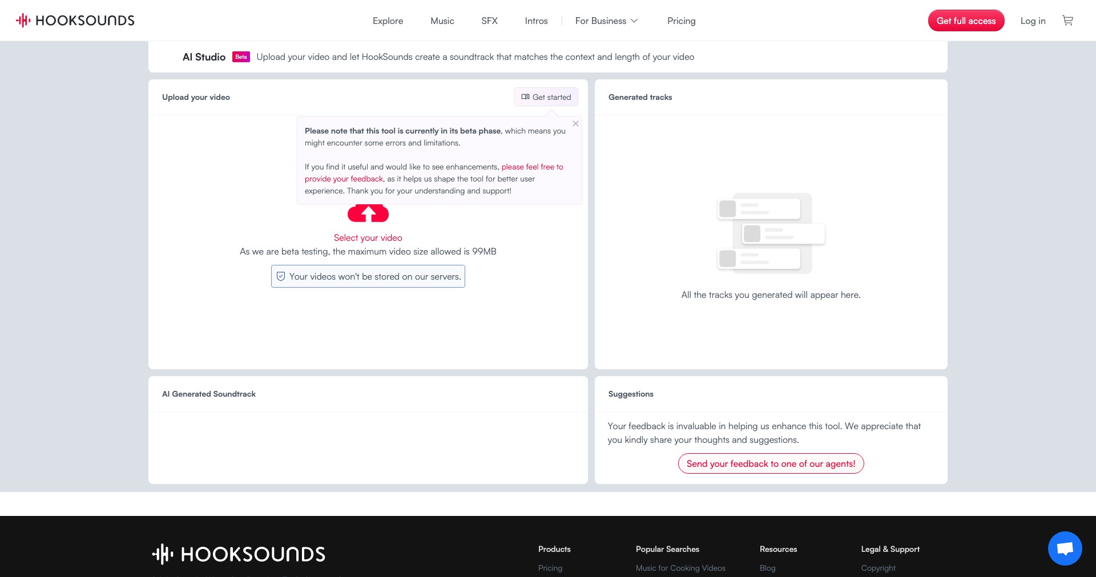The height and width of the screenshot is (577, 1096).
Task: Open the Pricing page from header
Action: pos(682,21)
